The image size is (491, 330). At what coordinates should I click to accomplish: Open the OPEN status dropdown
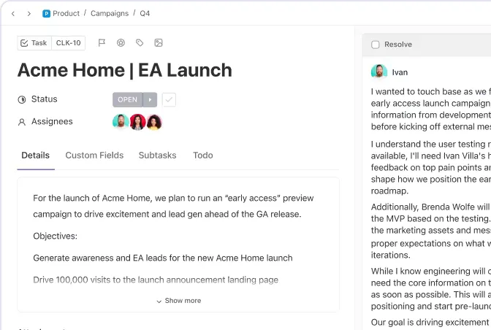coord(128,100)
